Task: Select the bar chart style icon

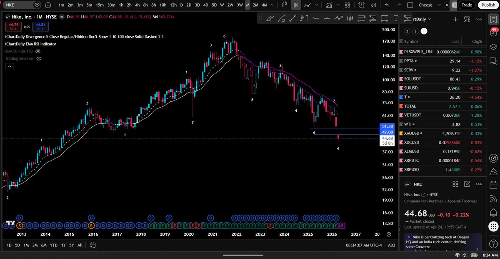Action: coord(285,5)
